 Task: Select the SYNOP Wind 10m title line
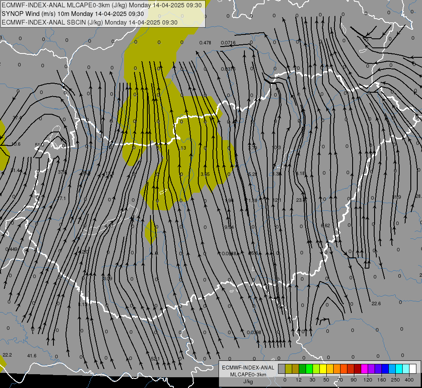[73, 14]
